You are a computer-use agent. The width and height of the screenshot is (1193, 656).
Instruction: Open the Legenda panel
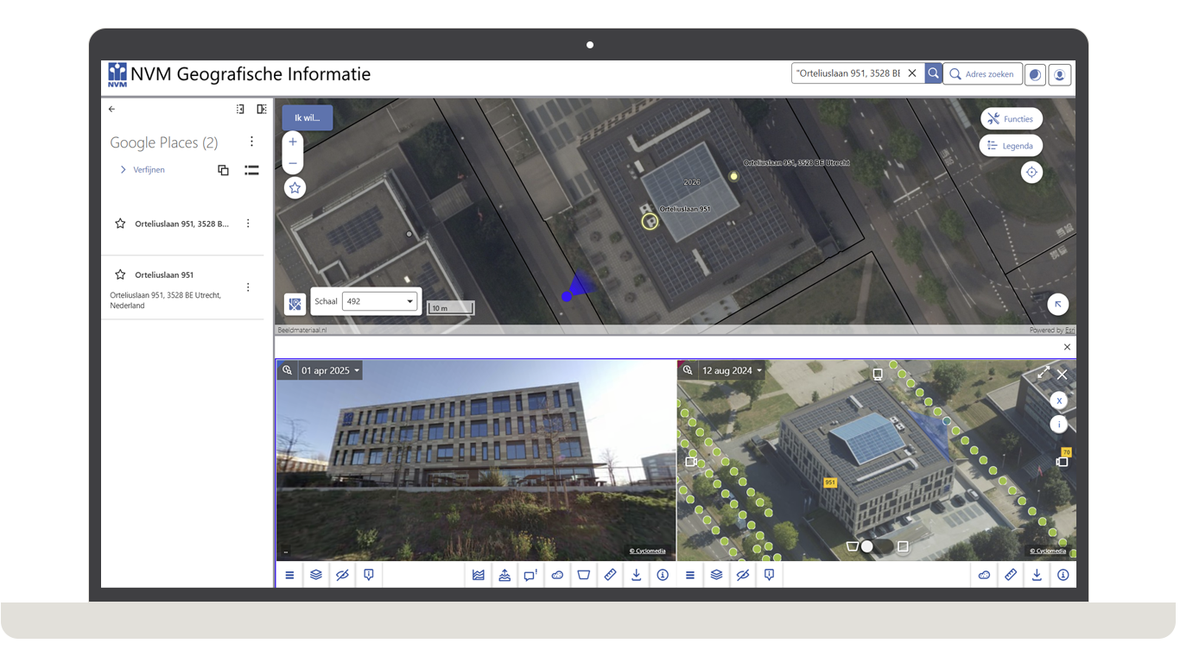pyautogui.click(x=1011, y=146)
